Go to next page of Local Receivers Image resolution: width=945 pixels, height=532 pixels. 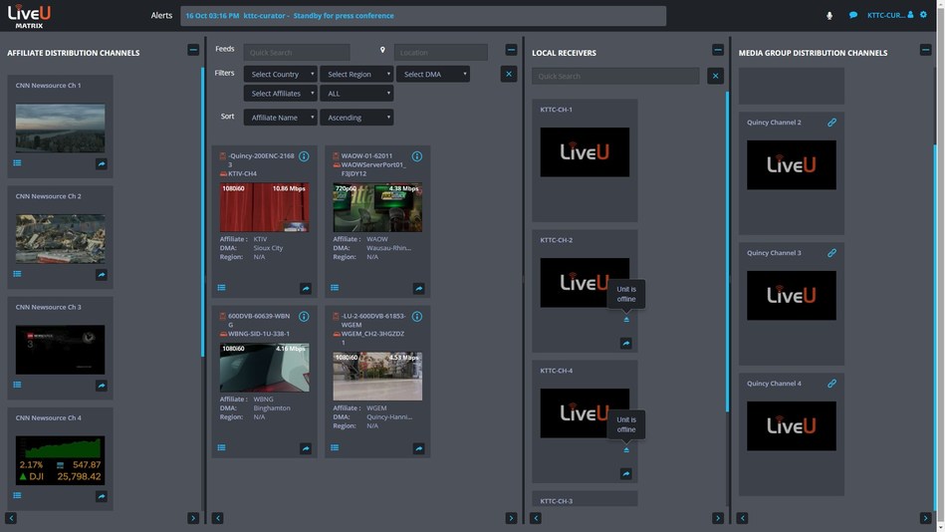(718, 518)
